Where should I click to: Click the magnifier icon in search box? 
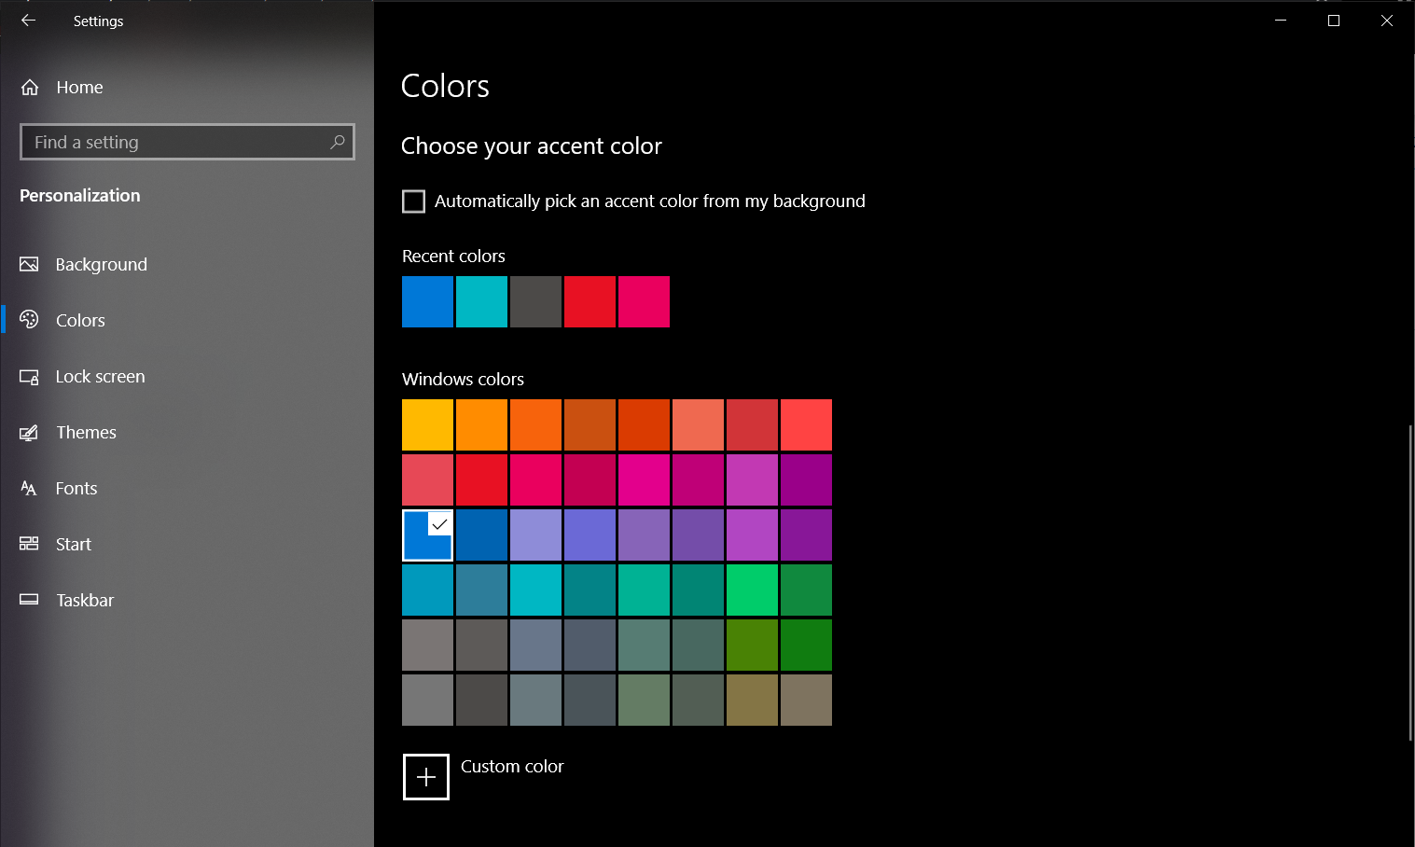(x=338, y=142)
